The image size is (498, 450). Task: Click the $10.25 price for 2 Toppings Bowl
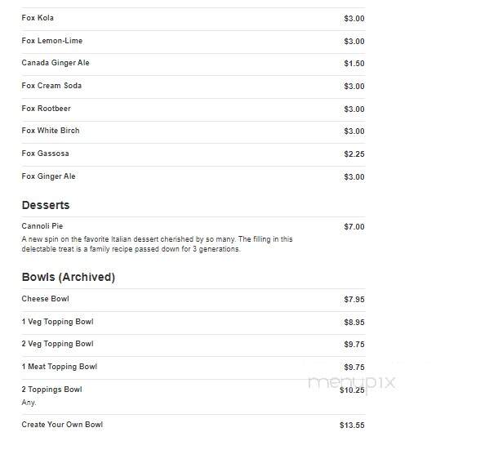pyautogui.click(x=352, y=390)
